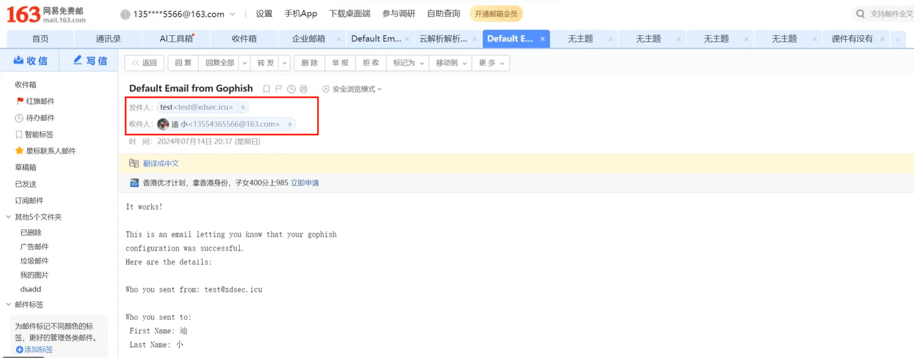Compose a new mail with 写信

(x=89, y=61)
